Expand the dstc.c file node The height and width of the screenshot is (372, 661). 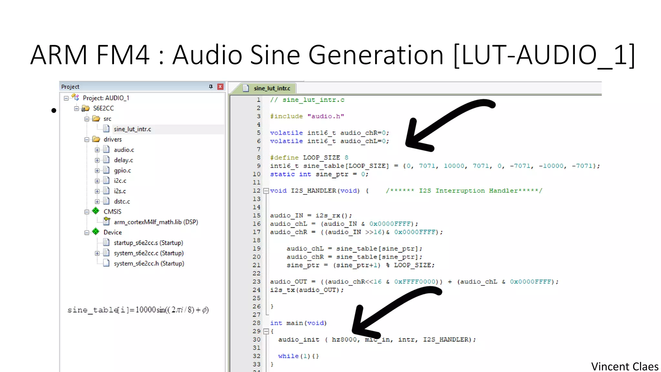point(97,201)
